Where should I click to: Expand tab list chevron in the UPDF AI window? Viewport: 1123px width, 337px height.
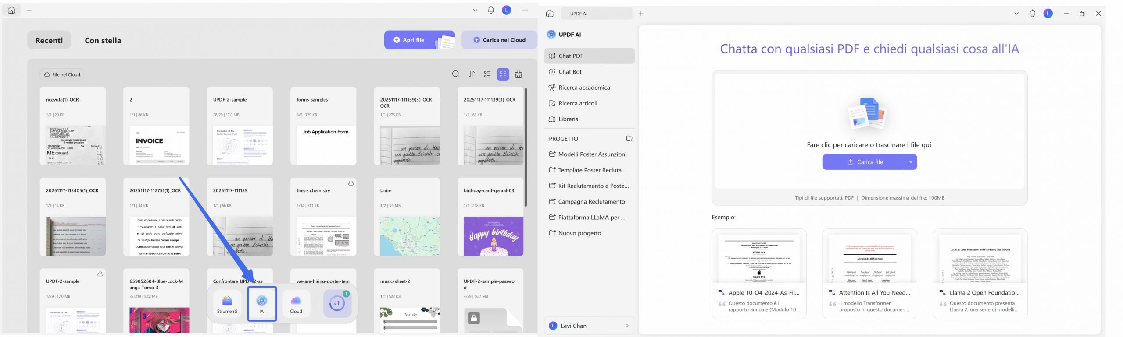[1016, 14]
